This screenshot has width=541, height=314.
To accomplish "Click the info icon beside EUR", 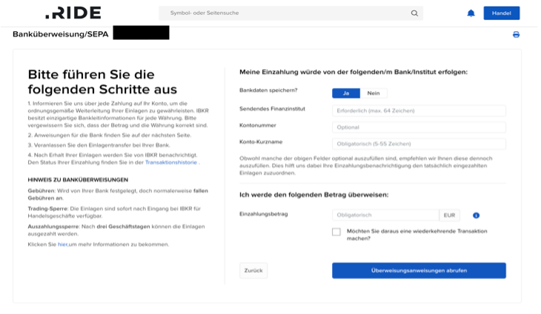I will pos(476,216).
